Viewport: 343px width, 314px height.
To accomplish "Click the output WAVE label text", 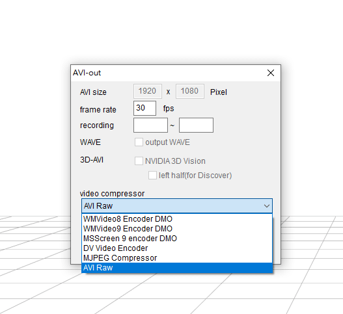I will 167,142.
